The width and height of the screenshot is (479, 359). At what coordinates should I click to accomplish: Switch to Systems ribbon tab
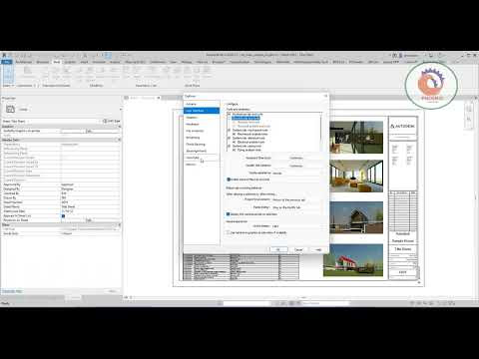coord(70,62)
